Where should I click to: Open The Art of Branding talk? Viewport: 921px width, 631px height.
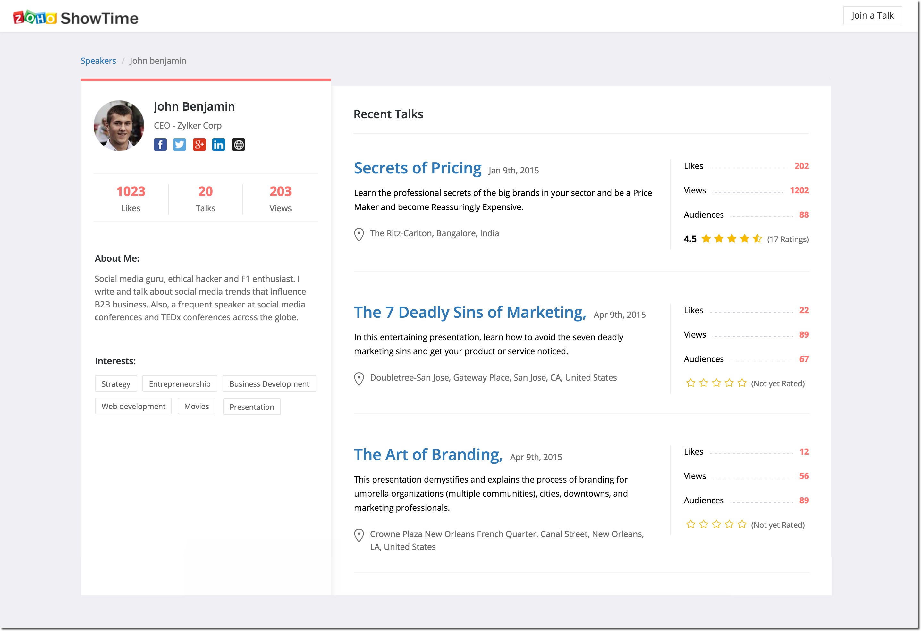coord(428,455)
